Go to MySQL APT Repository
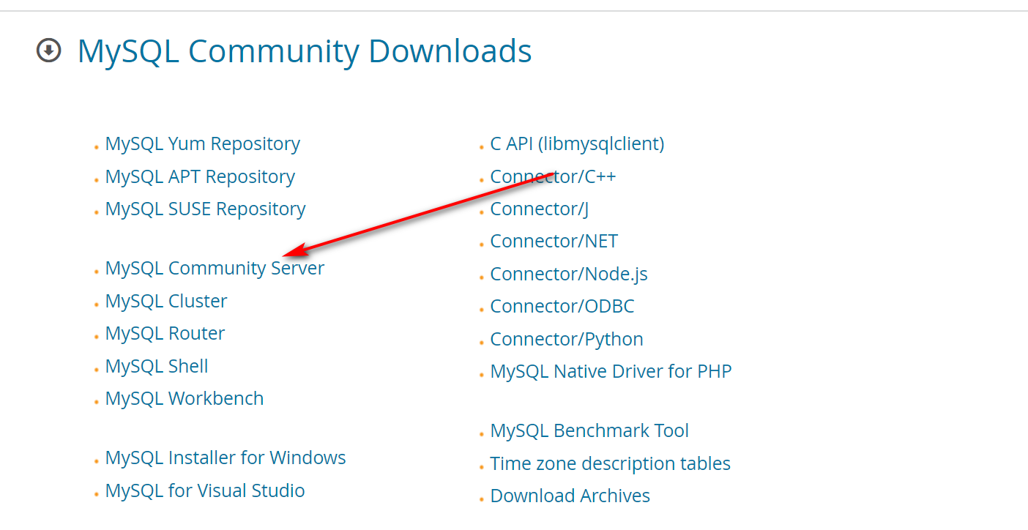The width and height of the screenshot is (1028, 530). (x=200, y=176)
